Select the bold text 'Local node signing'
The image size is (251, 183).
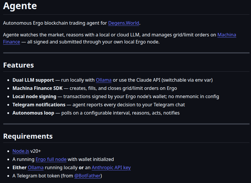tap(34, 96)
